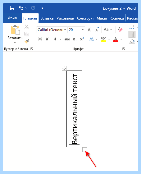Toggle strikethrough abc formatting
The height and width of the screenshot is (174, 141).
67,39
